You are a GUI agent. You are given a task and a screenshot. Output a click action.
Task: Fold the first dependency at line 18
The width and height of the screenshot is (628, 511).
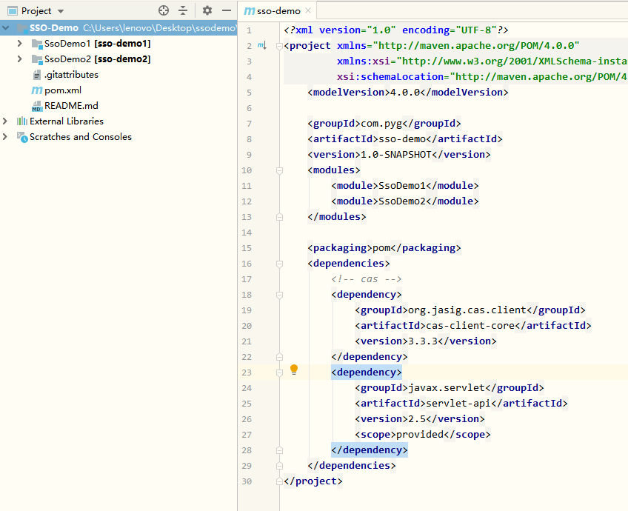(x=279, y=295)
